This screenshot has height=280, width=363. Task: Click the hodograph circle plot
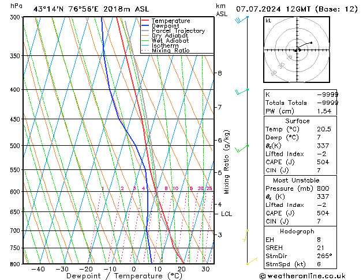tap(298, 50)
